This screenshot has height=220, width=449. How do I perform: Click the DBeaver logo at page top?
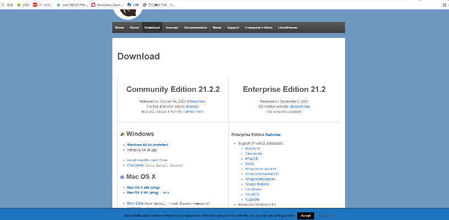point(127,9)
